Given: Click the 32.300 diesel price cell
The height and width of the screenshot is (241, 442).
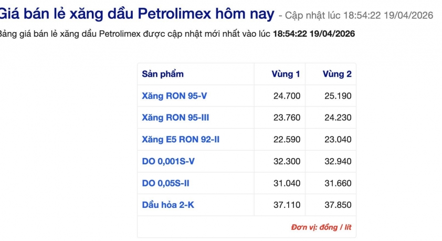Looking at the screenshot, I should coord(287,161).
